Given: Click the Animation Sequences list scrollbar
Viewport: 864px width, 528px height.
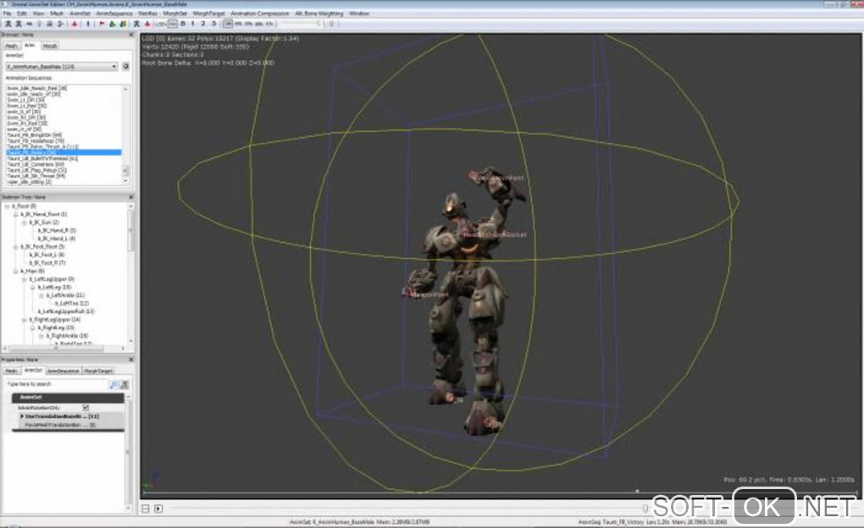Looking at the screenshot, I should coord(126,135).
